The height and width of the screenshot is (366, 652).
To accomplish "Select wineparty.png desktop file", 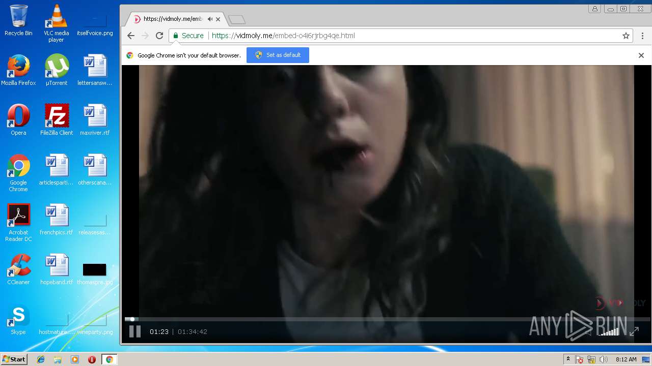I will coord(95,324).
